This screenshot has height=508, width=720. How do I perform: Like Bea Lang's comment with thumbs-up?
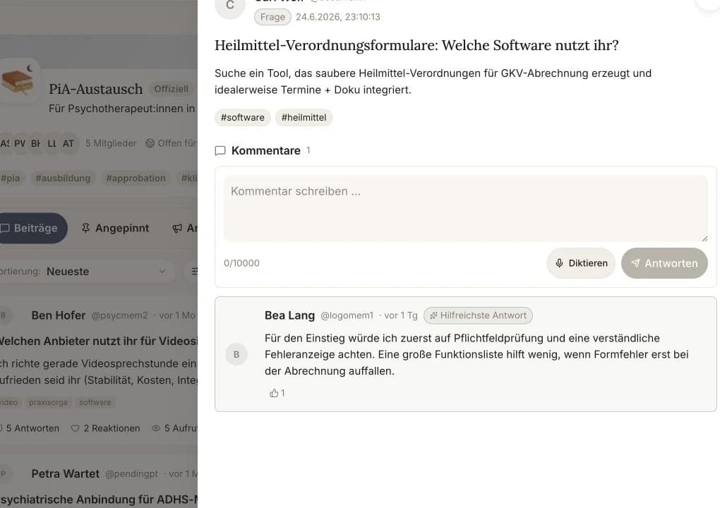tap(274, 393)
